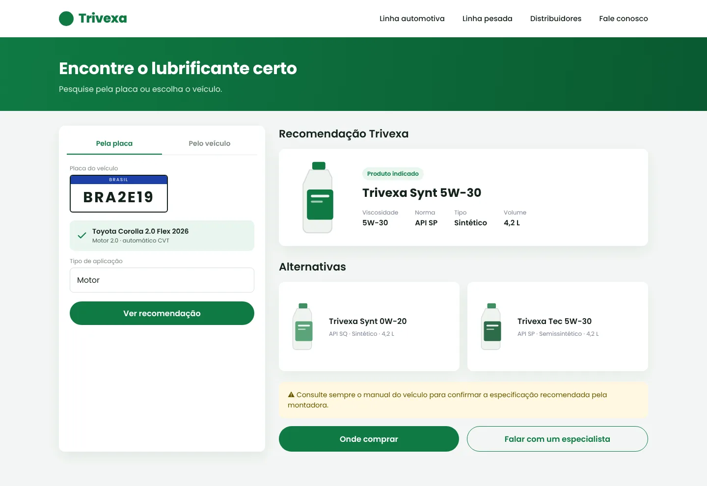Click the text 'API SP · Semissintético · 4,2 L'
This screenshot has width=707, height=486.
pyautogui.click(x=558, y=334)
